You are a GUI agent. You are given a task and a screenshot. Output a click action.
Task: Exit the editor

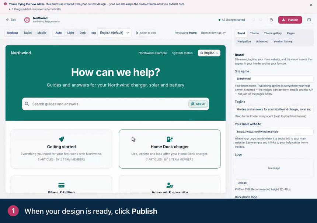[11, 20]
